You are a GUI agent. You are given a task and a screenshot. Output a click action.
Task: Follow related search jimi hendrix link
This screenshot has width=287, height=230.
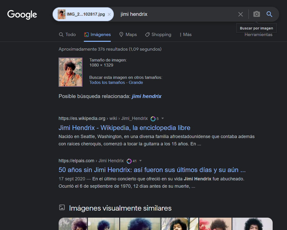(x=147, y=96)
